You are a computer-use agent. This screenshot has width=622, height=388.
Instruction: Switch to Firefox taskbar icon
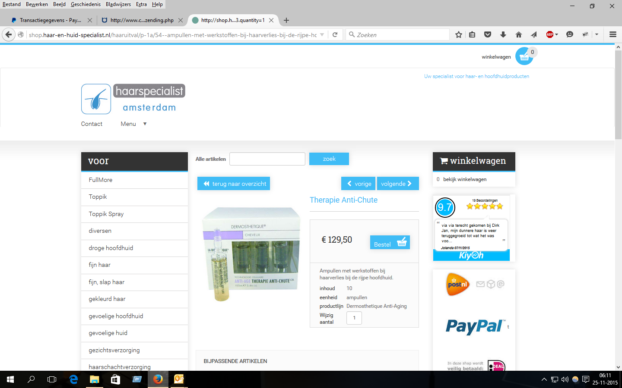point(158,379)
